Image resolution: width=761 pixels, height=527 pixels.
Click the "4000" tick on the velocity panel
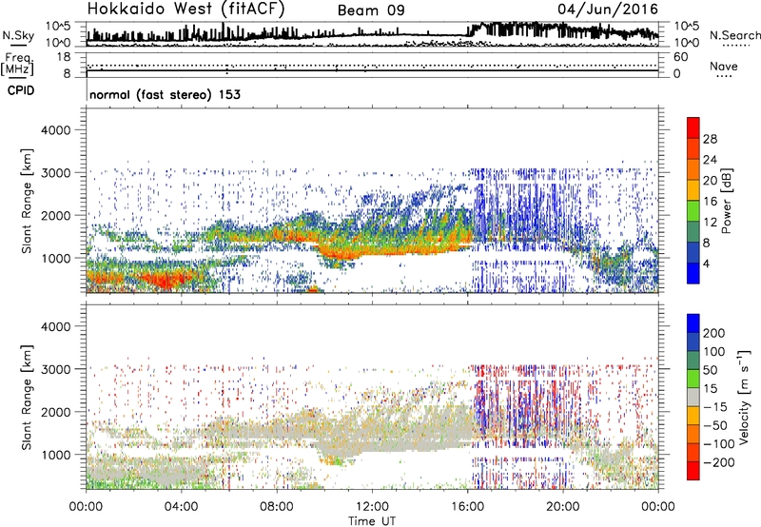click(x=56, y=326)
